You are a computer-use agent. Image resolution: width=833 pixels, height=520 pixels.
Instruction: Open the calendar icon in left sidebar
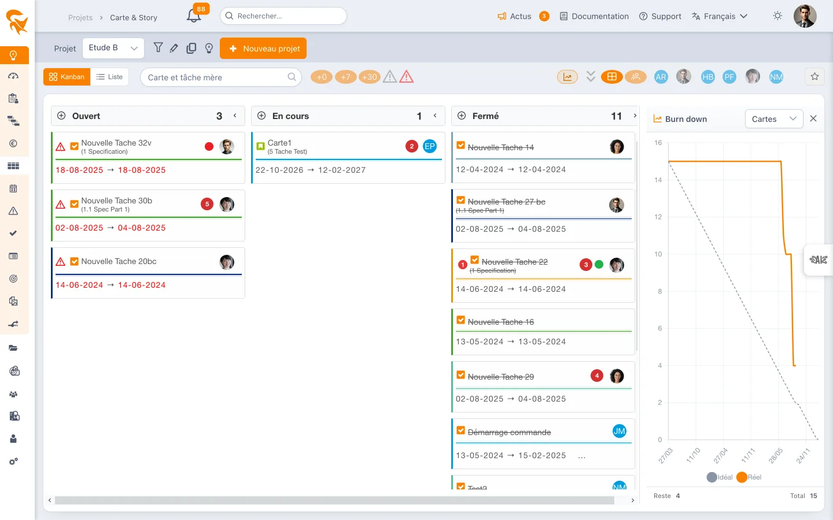click(13, 188)
